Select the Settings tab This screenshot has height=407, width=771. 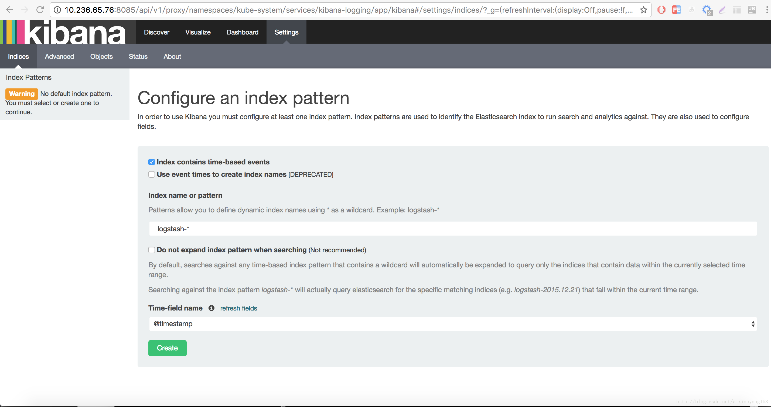coord(286,32)
